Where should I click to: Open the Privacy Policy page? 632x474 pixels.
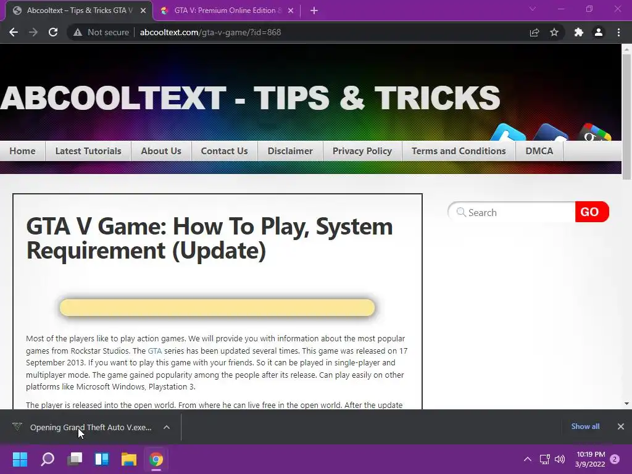[x=362, y=151]
